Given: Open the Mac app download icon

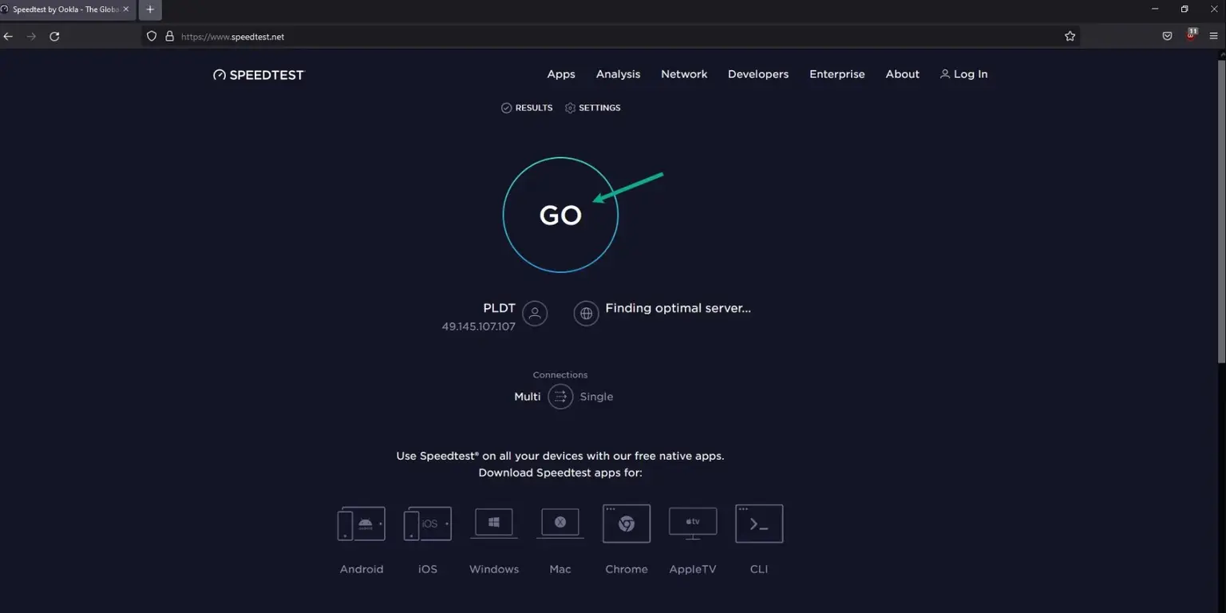Looking at the screenshot, I should pos(560,524).
